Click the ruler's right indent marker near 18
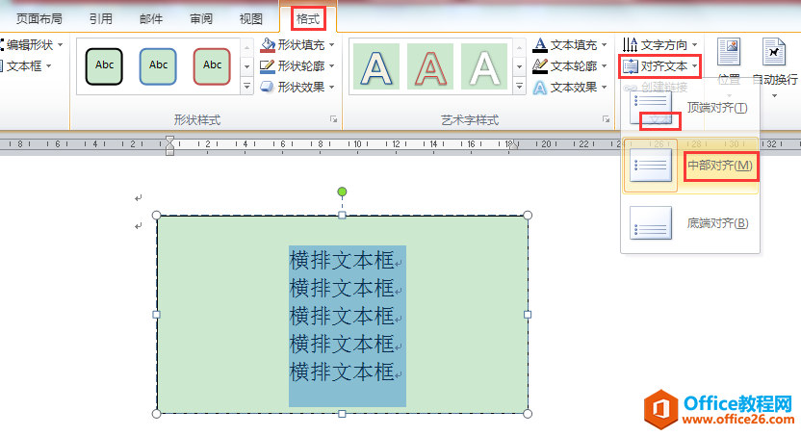The width and height of the screenshot is (801, 436). (514, 146)
